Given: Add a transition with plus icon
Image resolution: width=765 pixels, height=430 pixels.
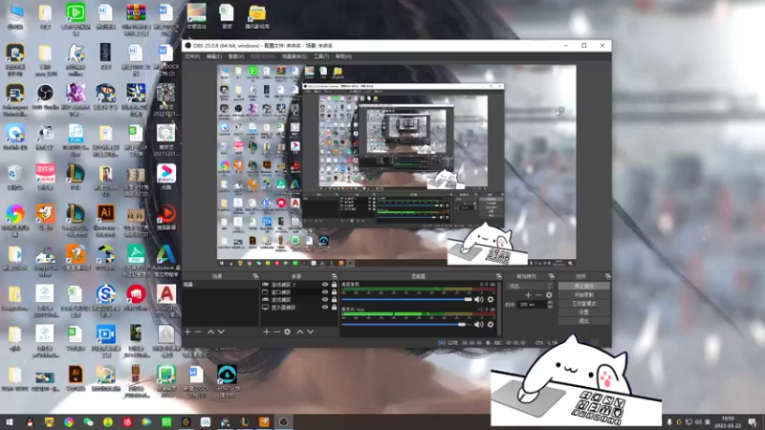Looking at the screenshot, I should pyautogui.click(x=528, y=295).
